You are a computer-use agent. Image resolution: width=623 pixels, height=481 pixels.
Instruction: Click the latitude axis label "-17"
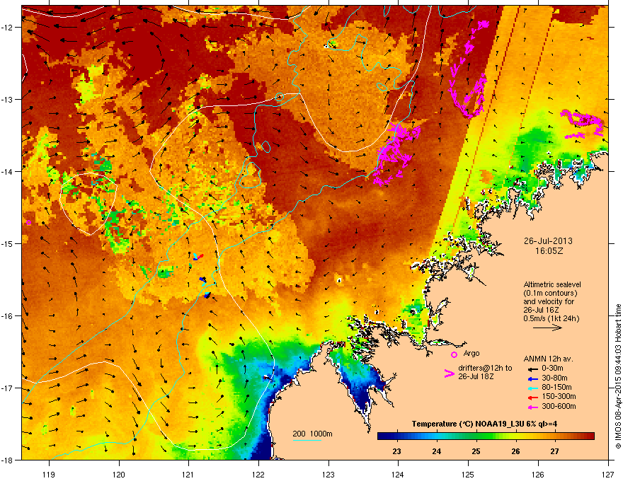(8, 388)
